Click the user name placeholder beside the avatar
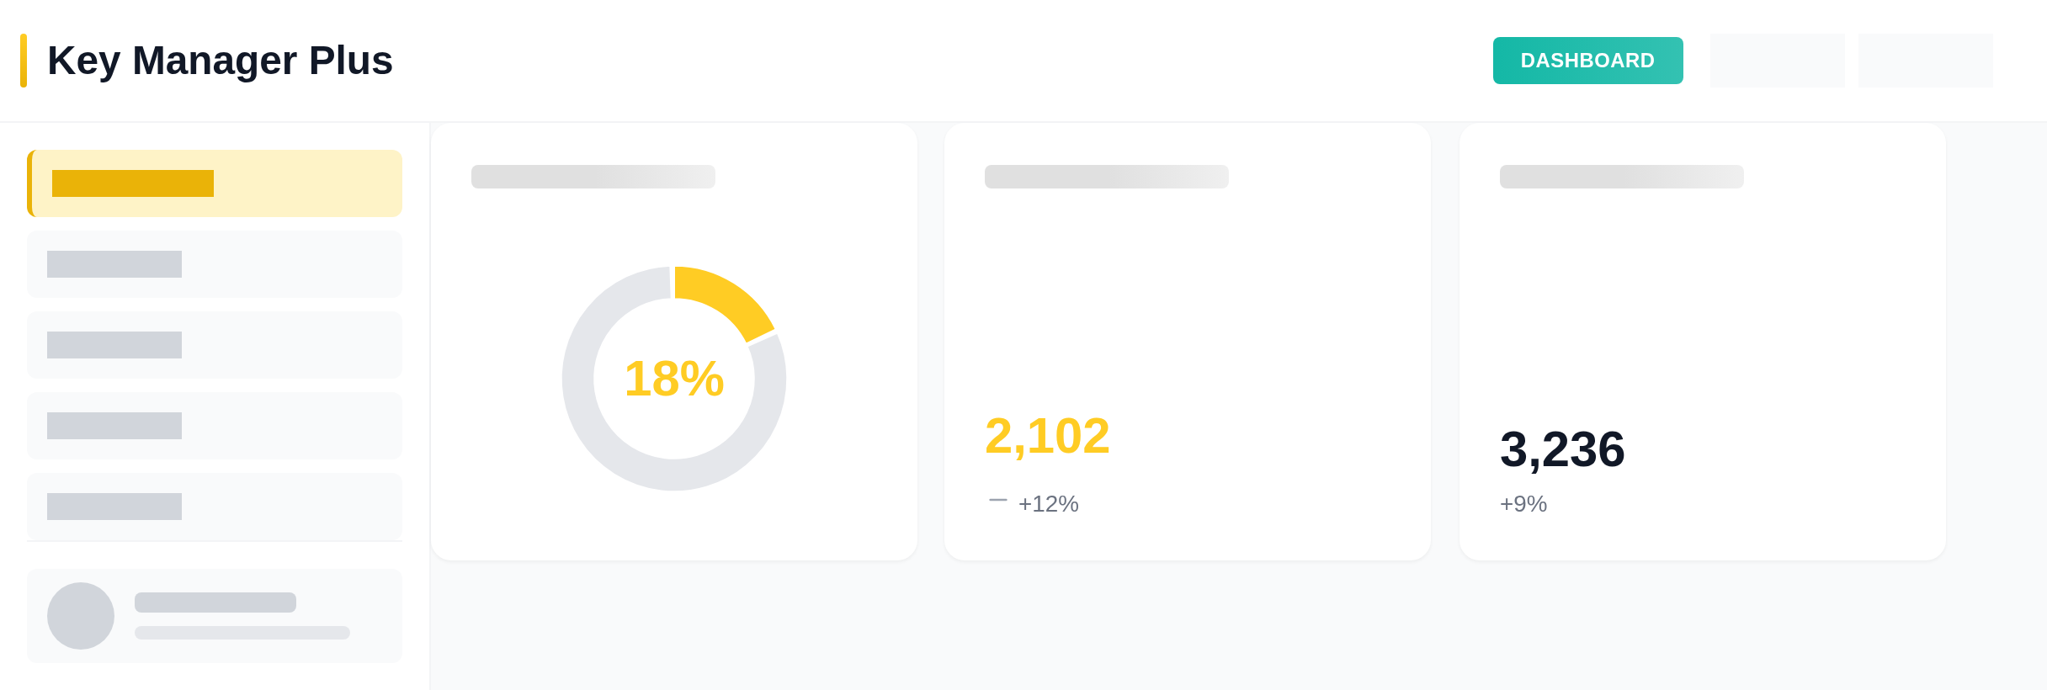Viewport: 2047px width, 690px height. 215,602
